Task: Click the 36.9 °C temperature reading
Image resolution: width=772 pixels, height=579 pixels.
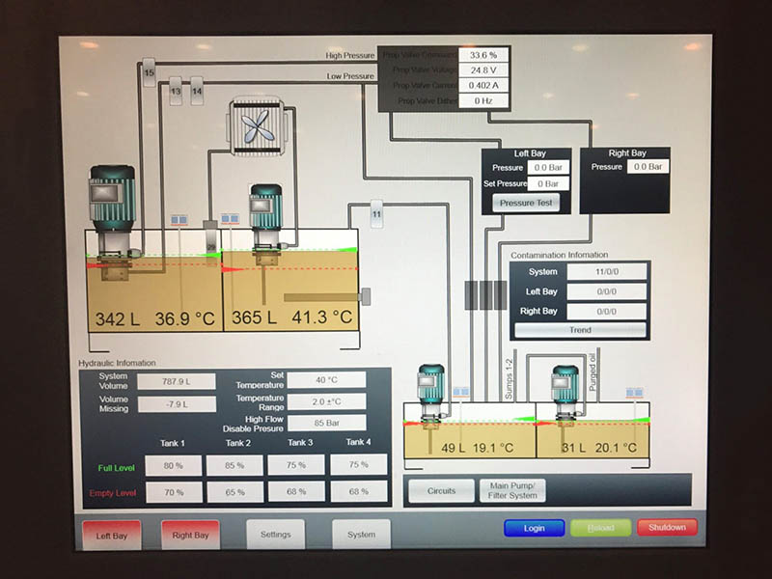Action: pyautogui.click(x=185, y=319)
